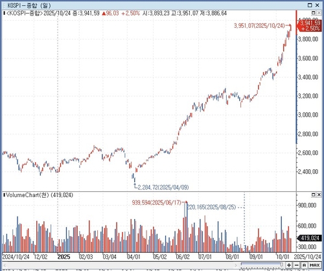Click the 시:3,893.23 open value
The image size is (324, 271).
tap(156, 13)
